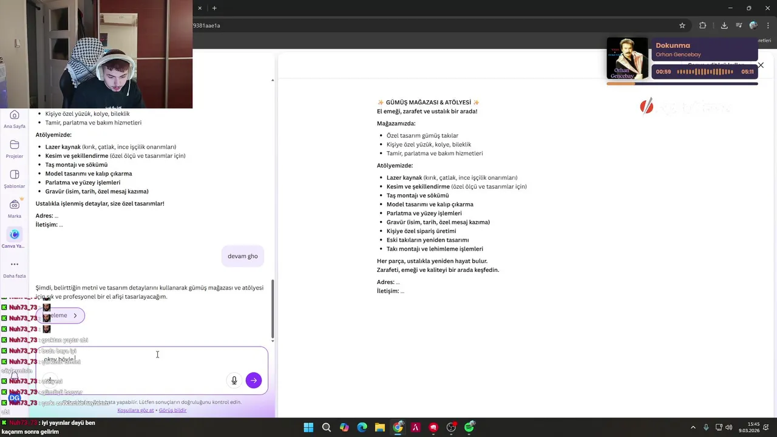This screenshot has height=437, width=777.
Task: Open Görüş bildir link
Action: click(172, 410)
